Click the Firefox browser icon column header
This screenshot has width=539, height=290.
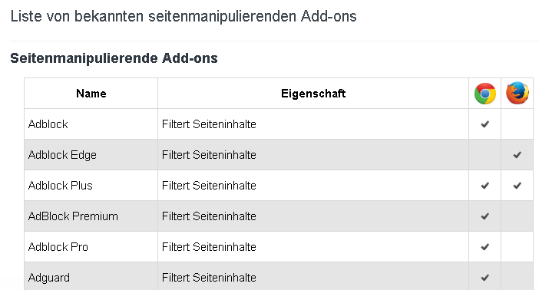518,93
